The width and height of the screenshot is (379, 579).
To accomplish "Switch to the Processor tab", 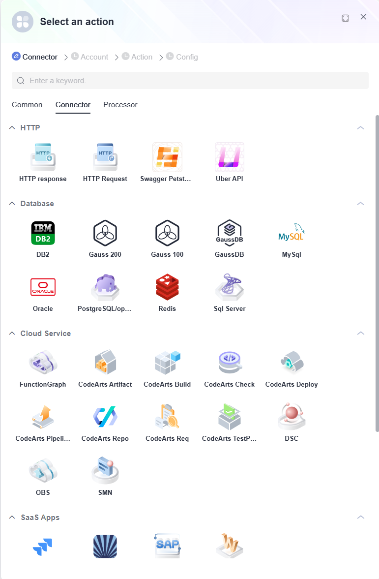I will point(120,105).
